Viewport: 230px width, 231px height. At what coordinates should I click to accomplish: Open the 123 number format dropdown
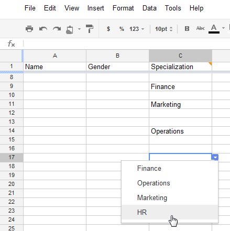pyautogui.click(x=137, y=29)
